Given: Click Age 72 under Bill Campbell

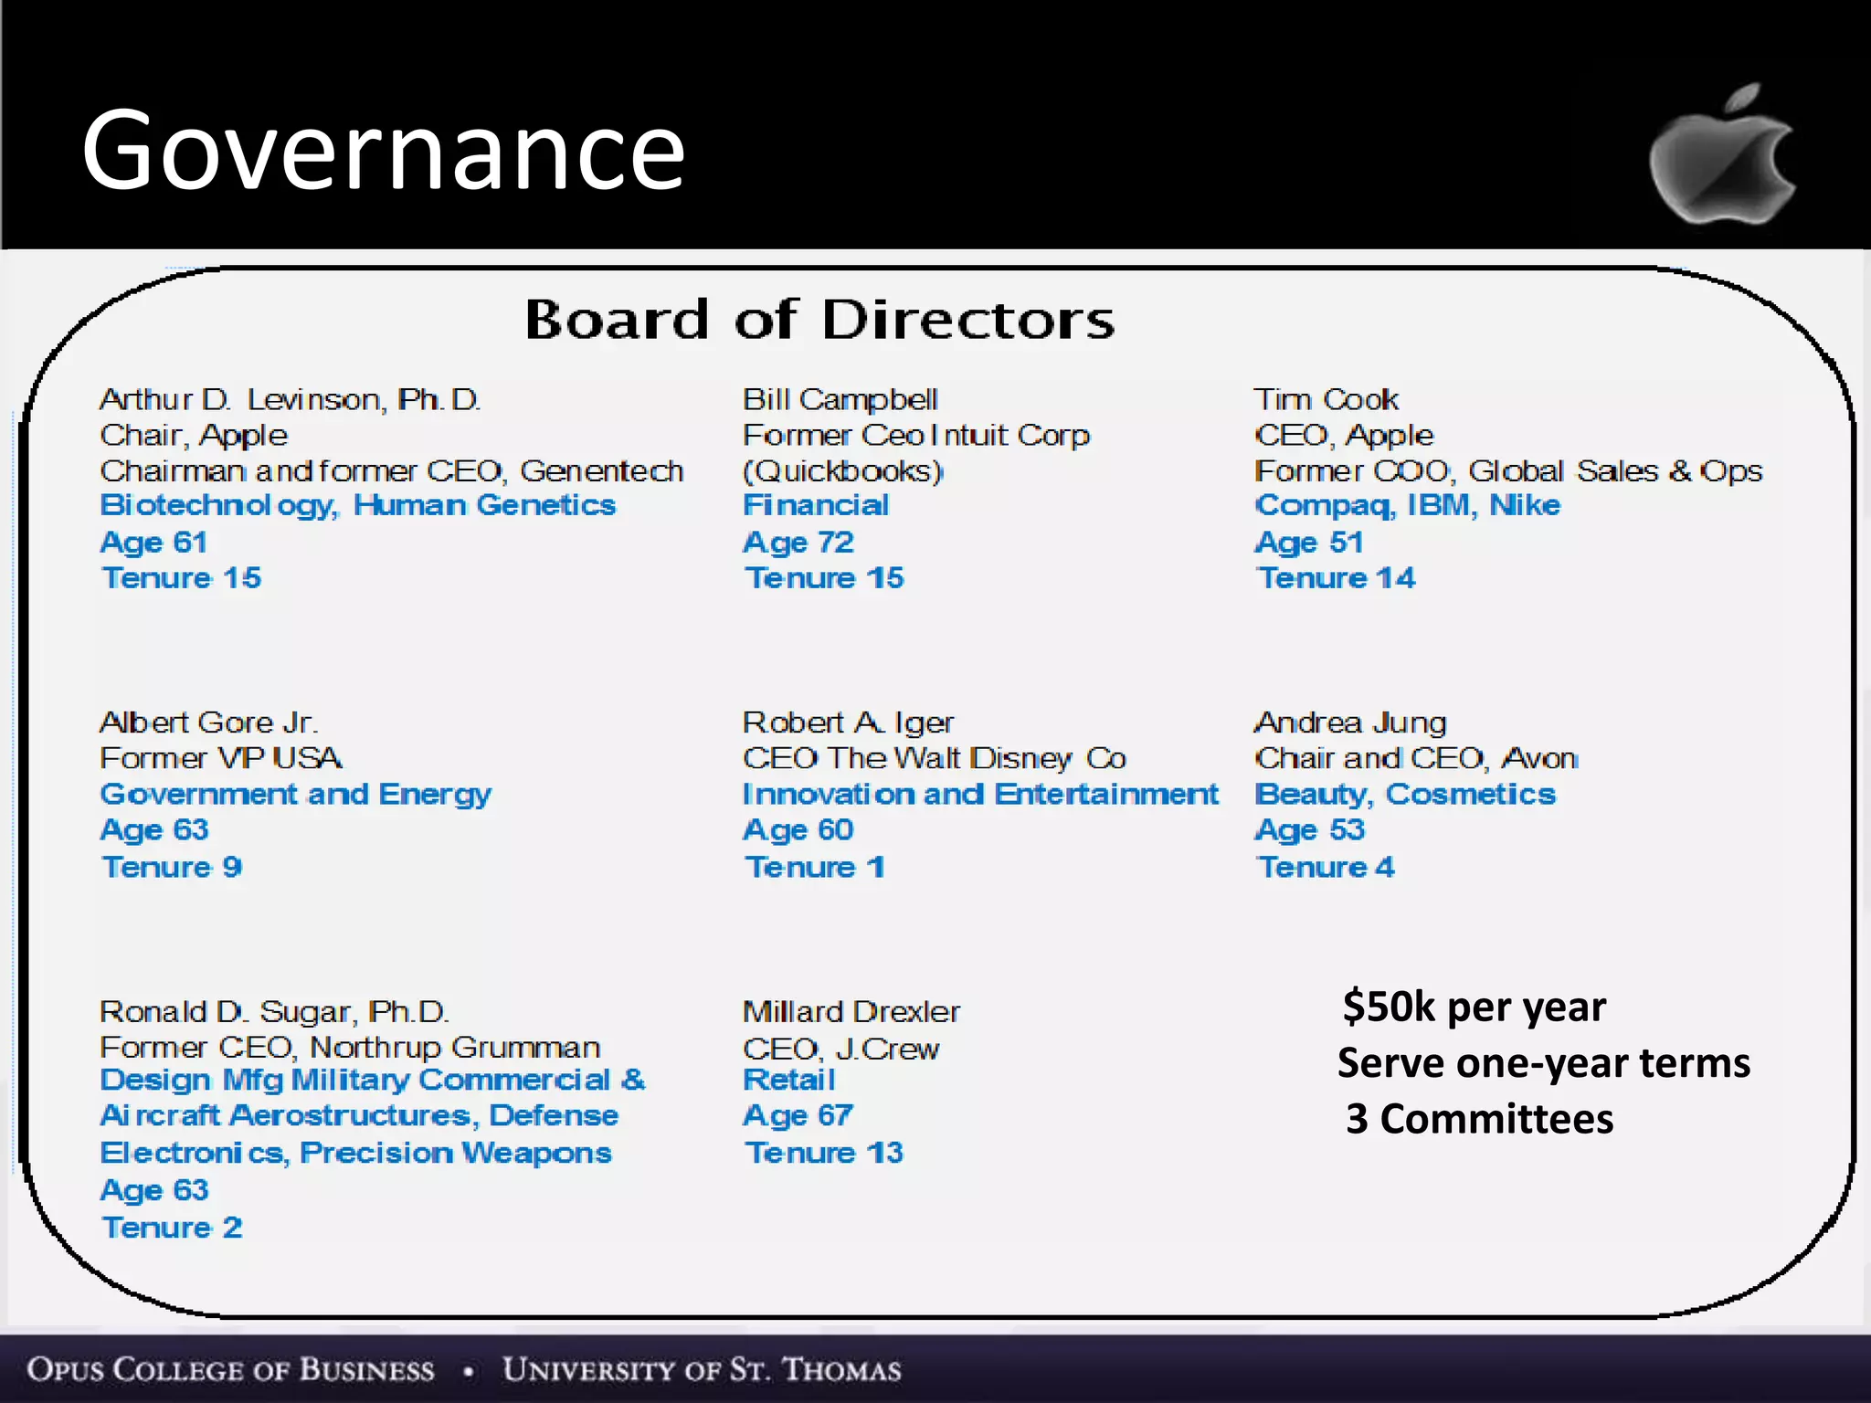Looking at the screenshot, I should [x=798, y=543].
